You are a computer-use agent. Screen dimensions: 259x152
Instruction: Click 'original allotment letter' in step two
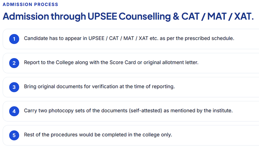click(x=171, y=63)
